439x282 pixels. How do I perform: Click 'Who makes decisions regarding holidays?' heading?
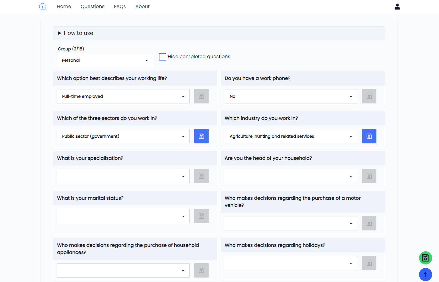[275, 245]
